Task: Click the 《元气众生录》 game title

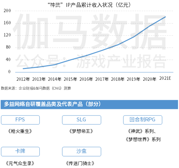Action: point(20,163)
